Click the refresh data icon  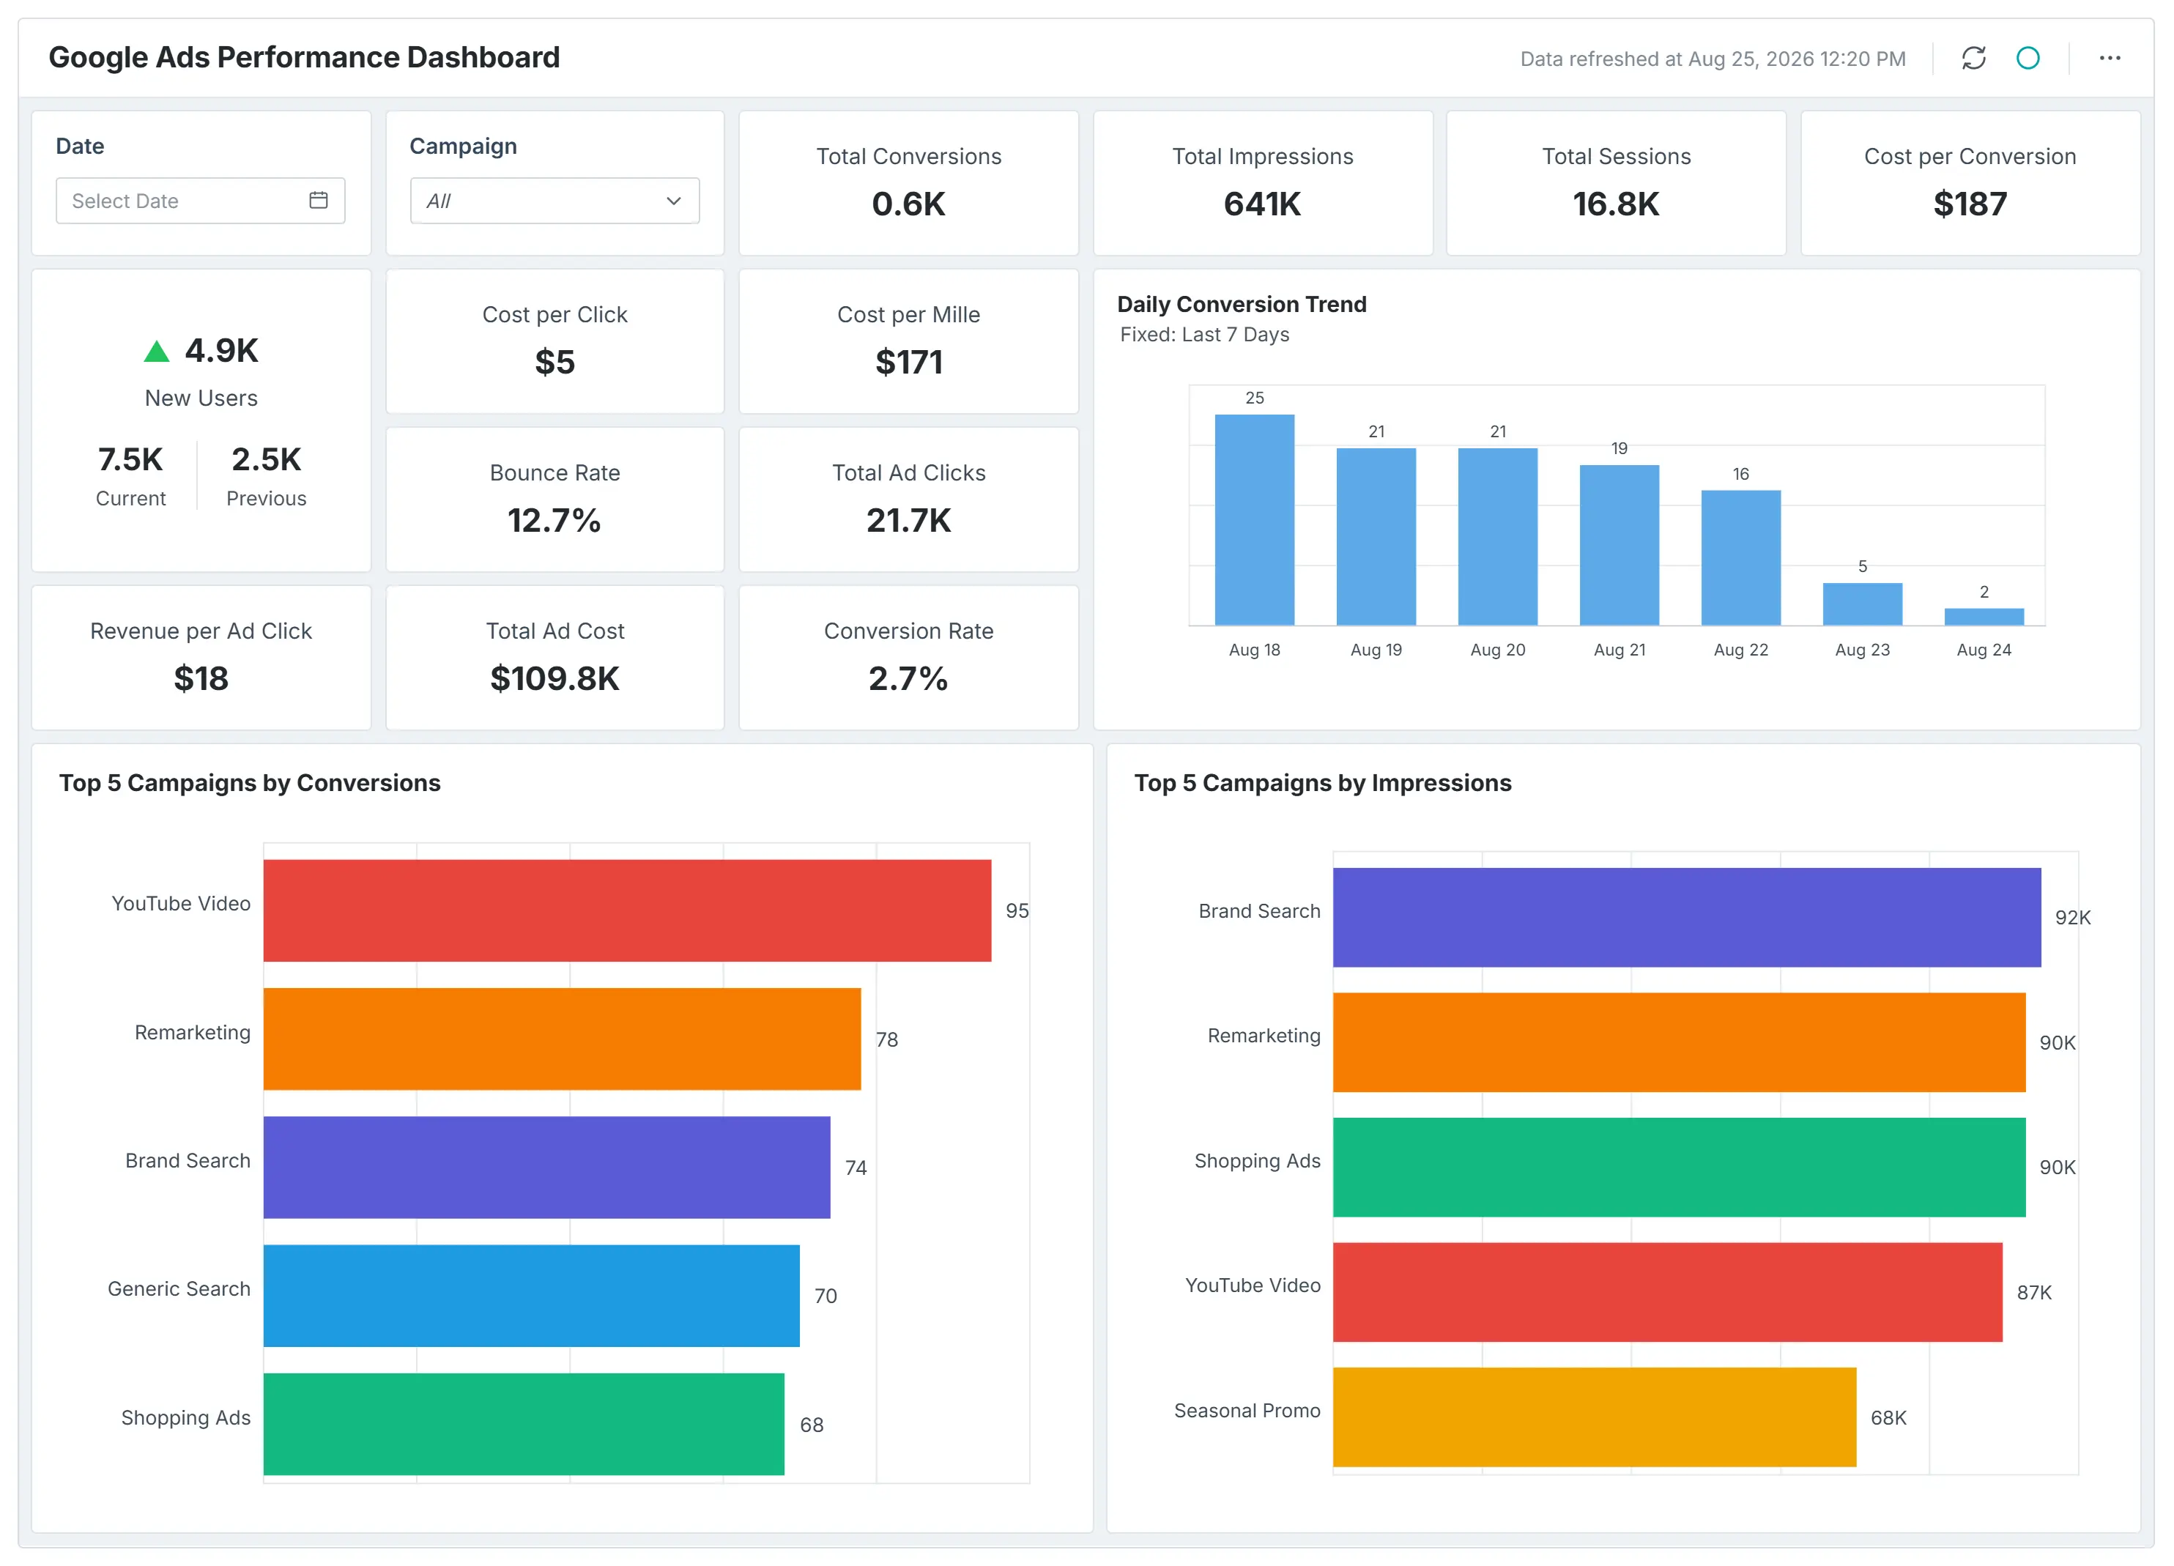1973,59
